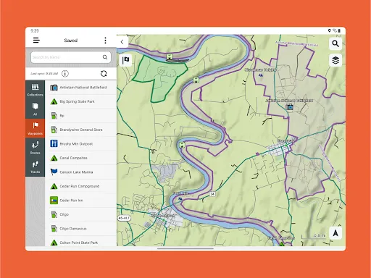Switch to the Tracks tab
The image size is (371, 278).
click(35, 167)
